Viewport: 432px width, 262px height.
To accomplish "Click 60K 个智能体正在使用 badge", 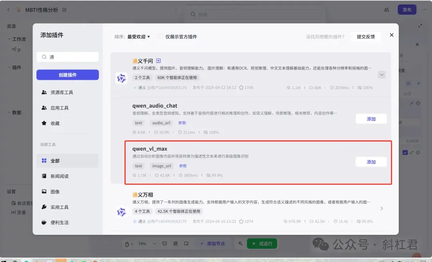I will click(177, 77).
